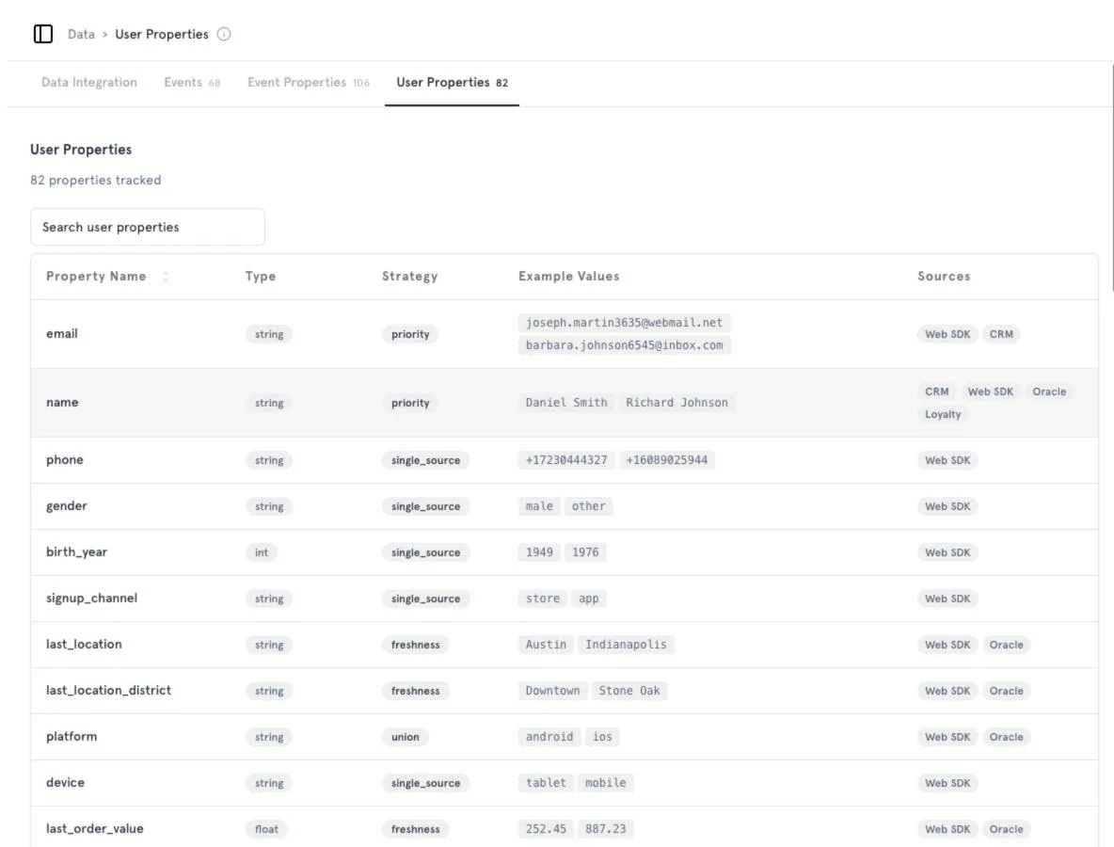Click the Oracle source tag in name row
The width and height of the screenshot is (1114, 847).
tap(1049, 392)
